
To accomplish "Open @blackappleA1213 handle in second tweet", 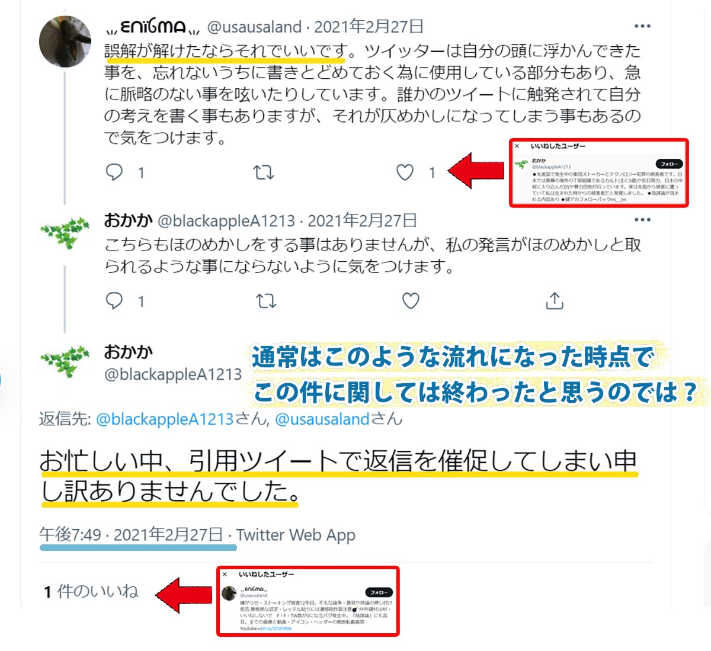I will [226, 221].
